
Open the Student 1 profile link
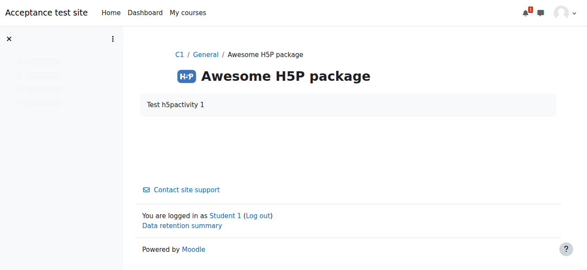pyautogui.click(x=225, y=216)
